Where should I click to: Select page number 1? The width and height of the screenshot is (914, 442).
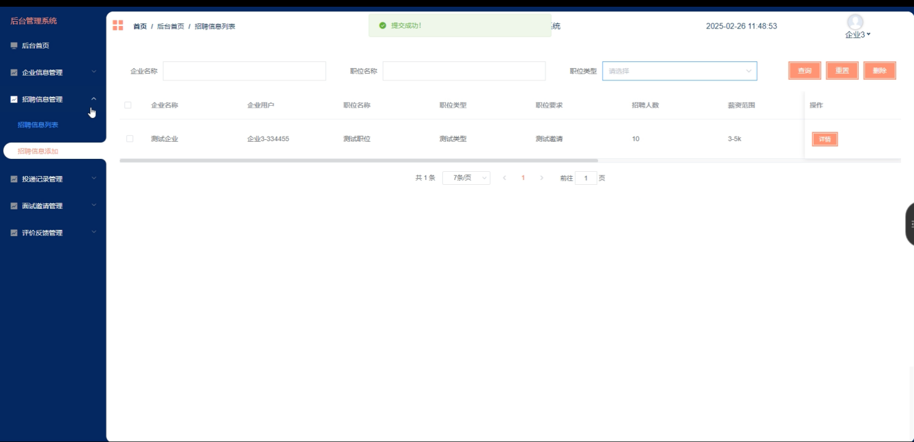point(524,178)
